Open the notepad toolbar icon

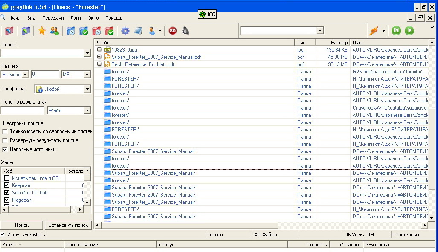[138, 31]
